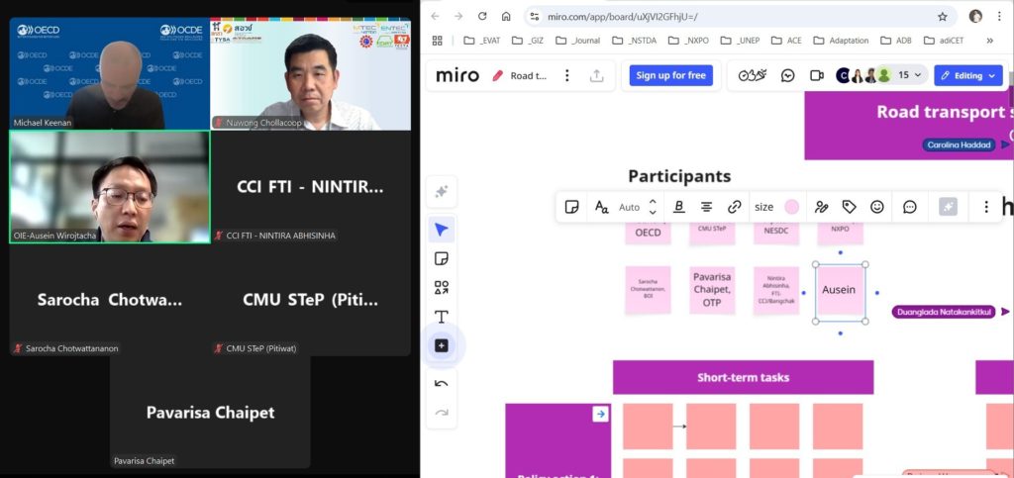1014x478 pixels.
Task: Select the Nintira Abhisinha sticky note
Action: [x=776, y=291]
